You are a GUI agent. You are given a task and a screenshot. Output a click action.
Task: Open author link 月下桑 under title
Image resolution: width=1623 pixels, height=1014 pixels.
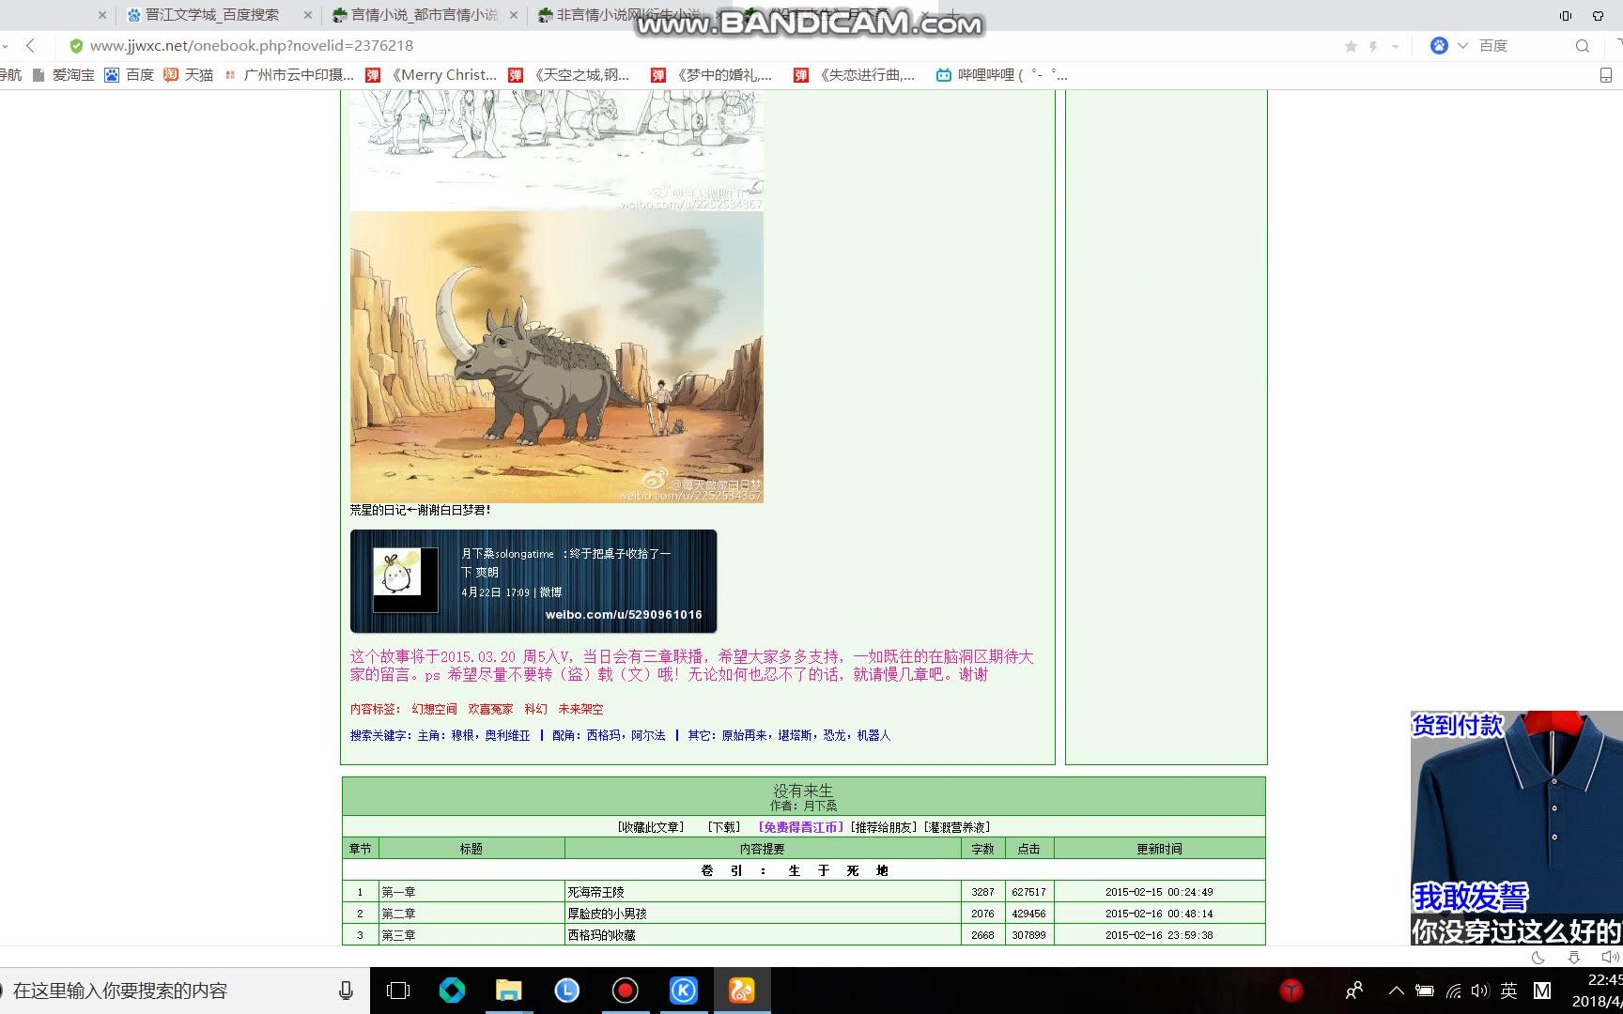click(x=820, y=806)
